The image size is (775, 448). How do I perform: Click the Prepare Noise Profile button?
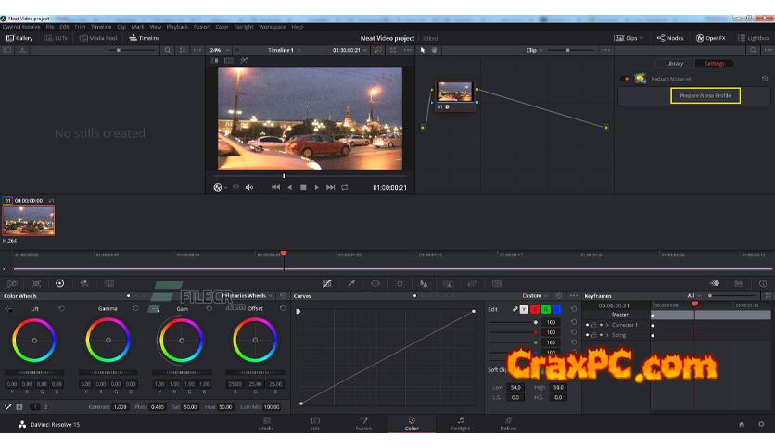pyautogui.click(x=705, y=96)
